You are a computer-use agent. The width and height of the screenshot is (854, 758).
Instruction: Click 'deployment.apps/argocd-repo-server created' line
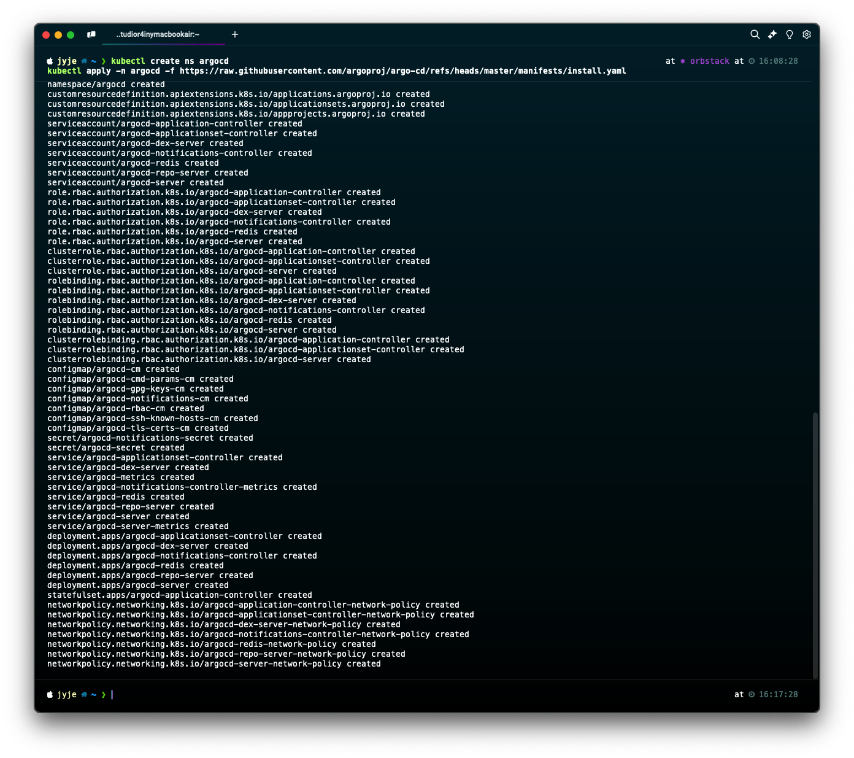click(x=150, y=576)
